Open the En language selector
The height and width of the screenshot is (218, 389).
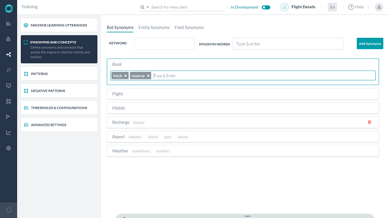coord(332,7)
